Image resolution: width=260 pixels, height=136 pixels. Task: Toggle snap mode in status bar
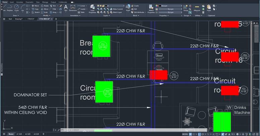pyautogui.click(x=194, y=134)
